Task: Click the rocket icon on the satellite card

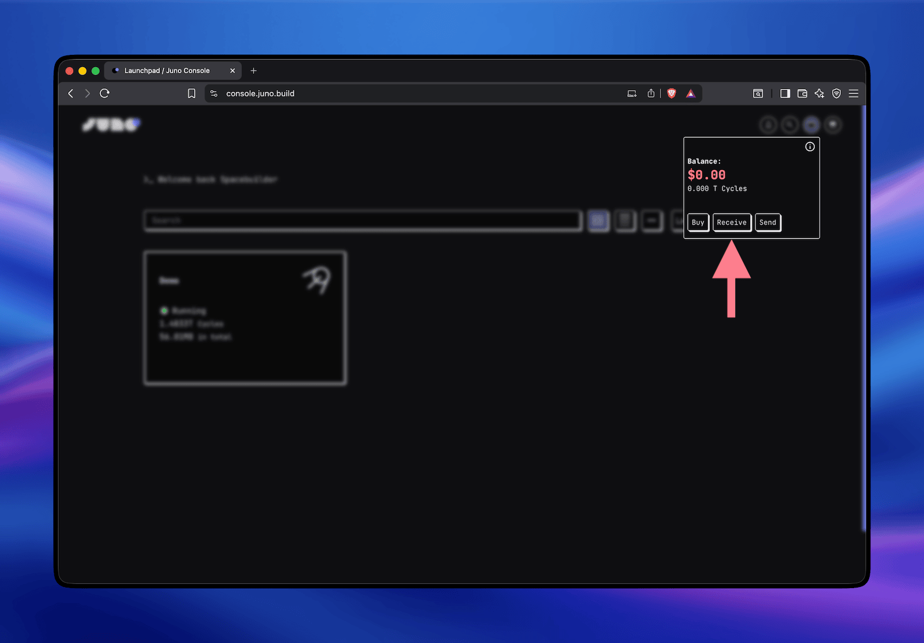Action: (318, 280)
